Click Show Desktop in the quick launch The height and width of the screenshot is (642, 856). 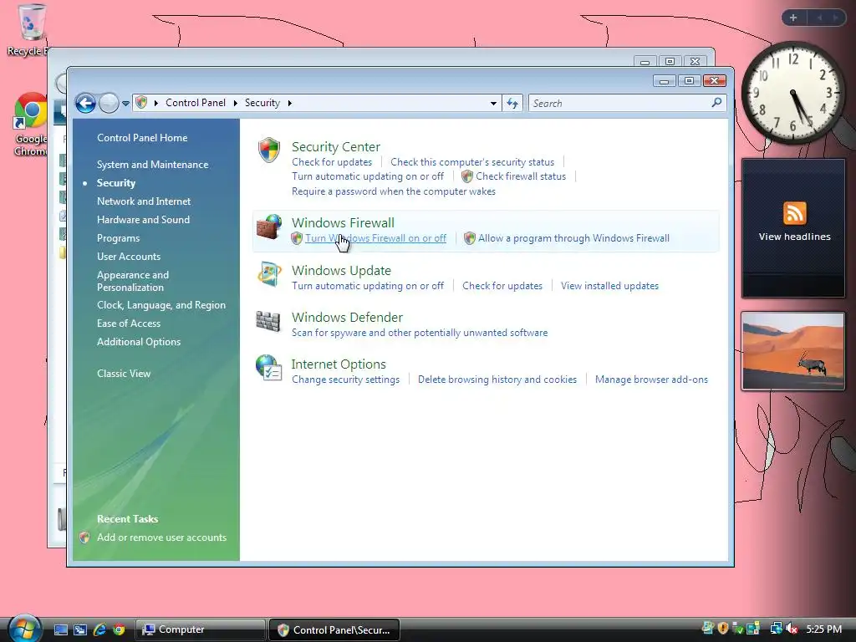pos(60,629)
